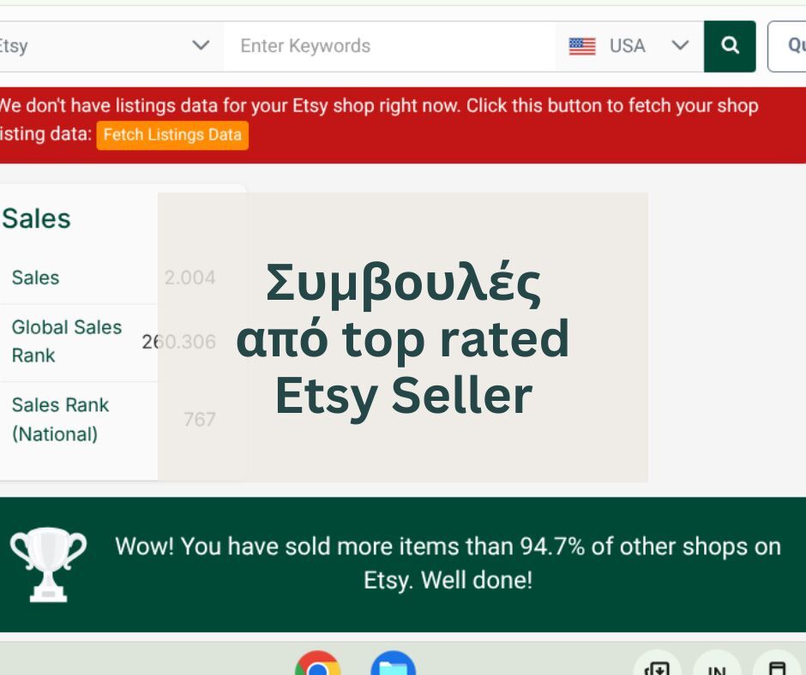
Task: Click the Greek top rated Etsy Seller overlay
Action: click(403, 338)
